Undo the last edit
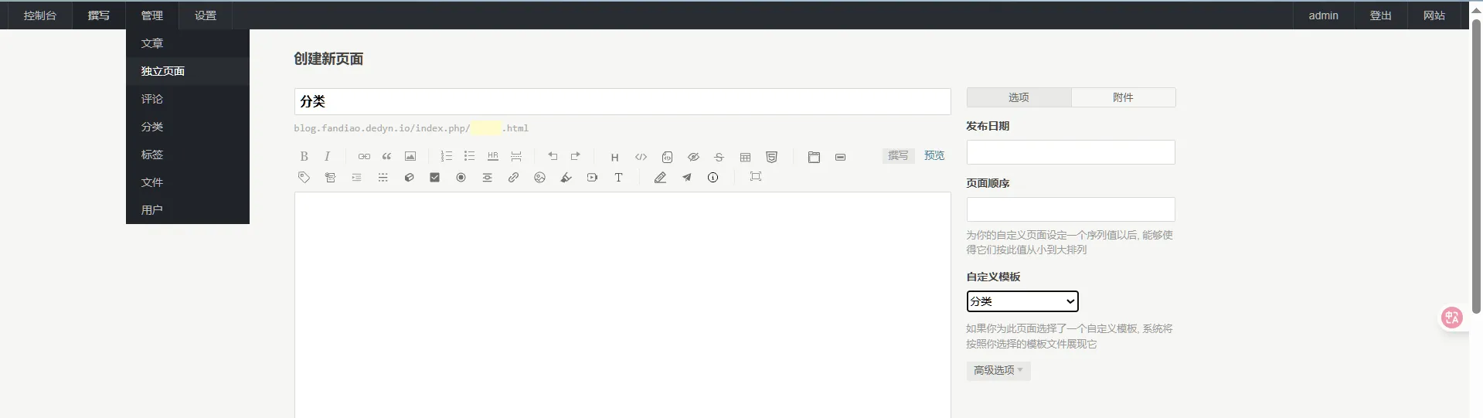Viewport: 1483px width, 418px height. (553, 156)
